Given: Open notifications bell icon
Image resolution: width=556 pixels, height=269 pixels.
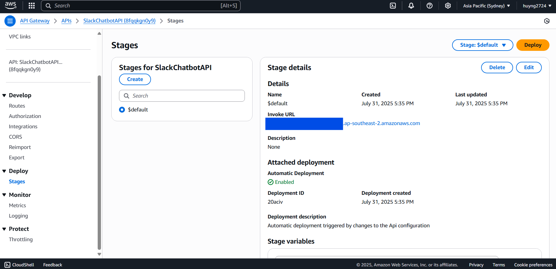Looking at the screenshot, I should [411, 6].
